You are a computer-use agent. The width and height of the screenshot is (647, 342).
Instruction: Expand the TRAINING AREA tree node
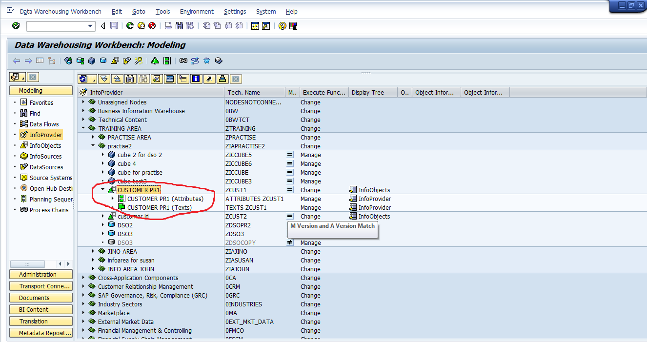83,128
